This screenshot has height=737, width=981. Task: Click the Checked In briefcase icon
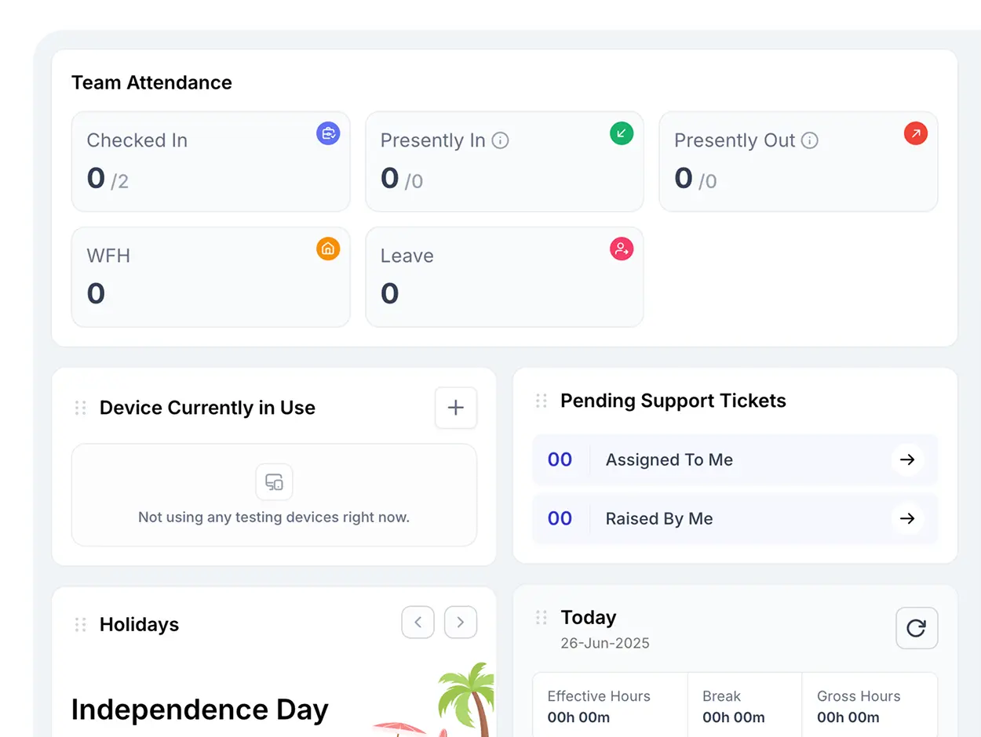coord(328,133)
